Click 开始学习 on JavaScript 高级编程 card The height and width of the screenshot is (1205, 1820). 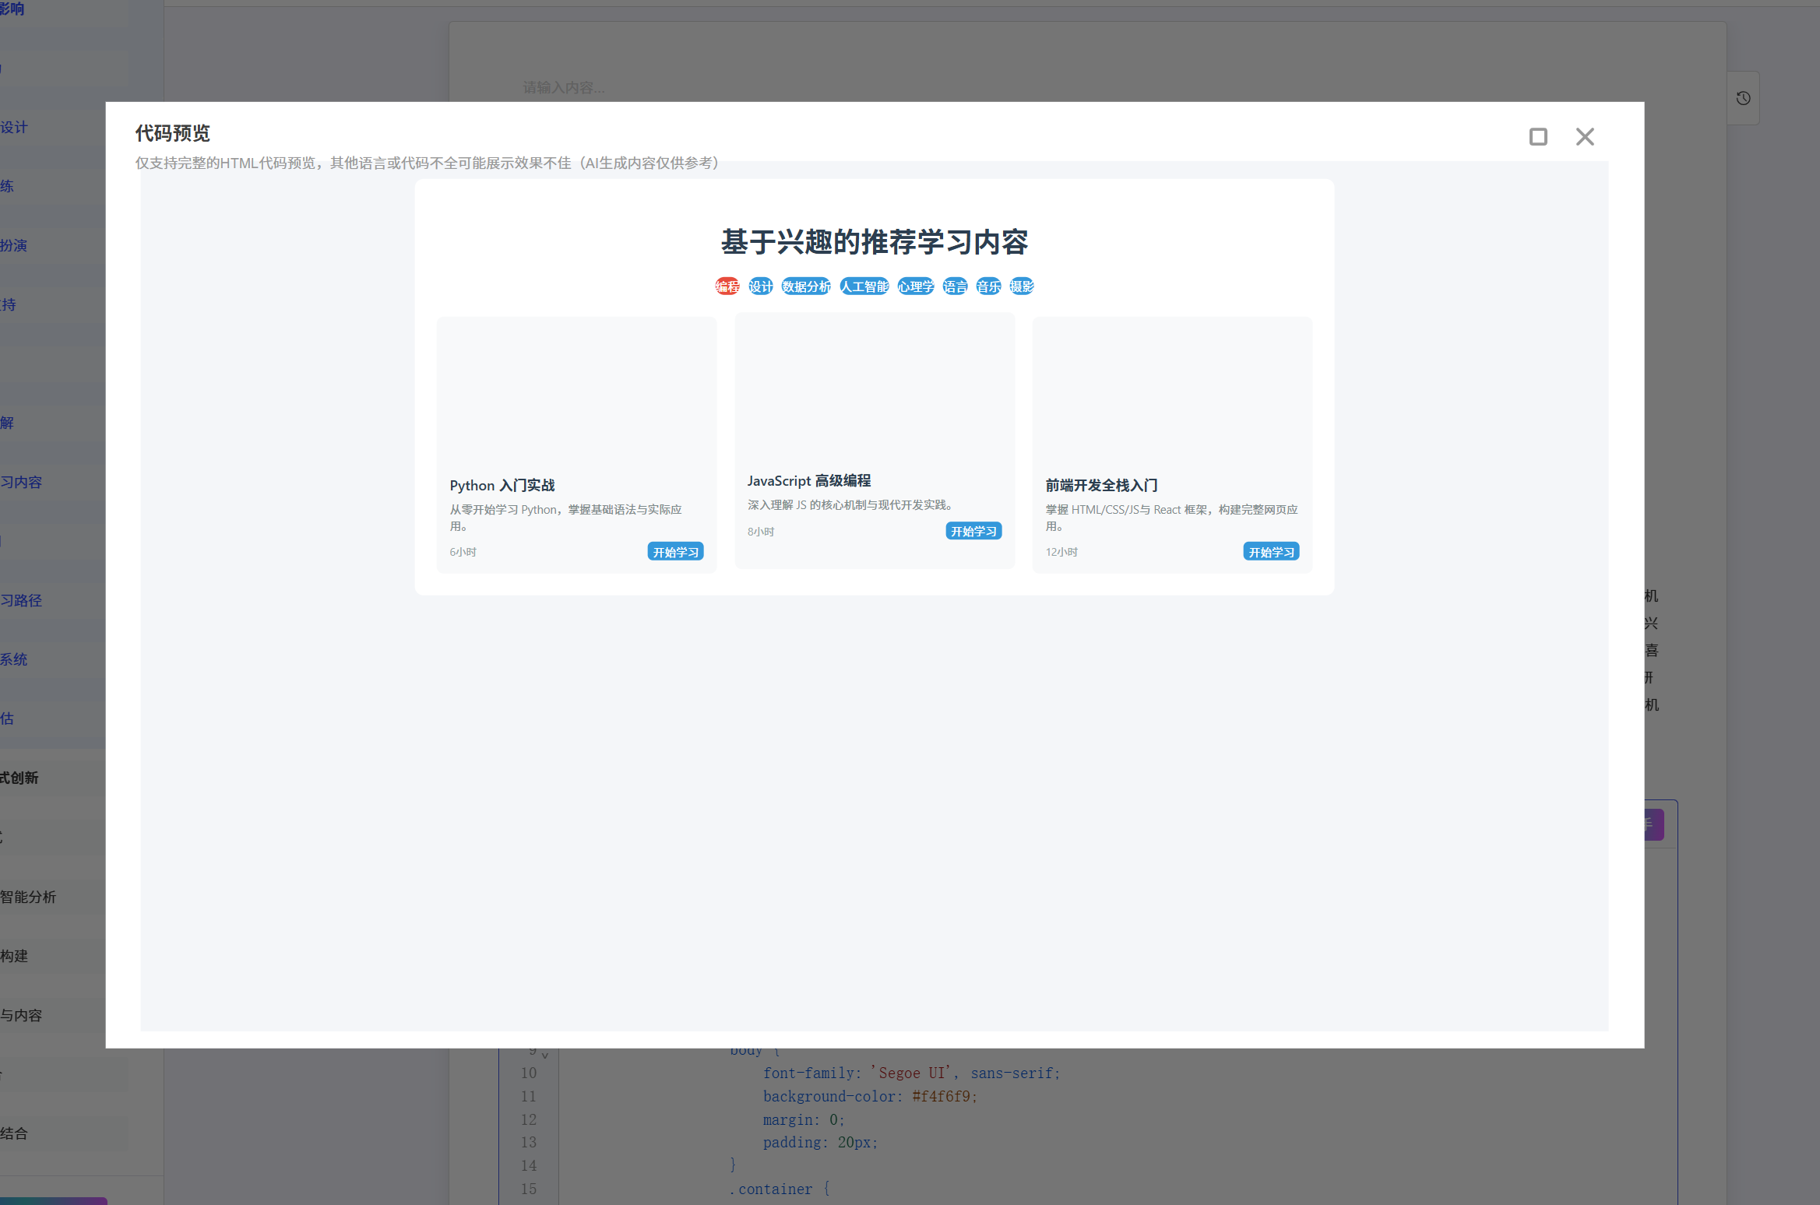click(973, 532)
